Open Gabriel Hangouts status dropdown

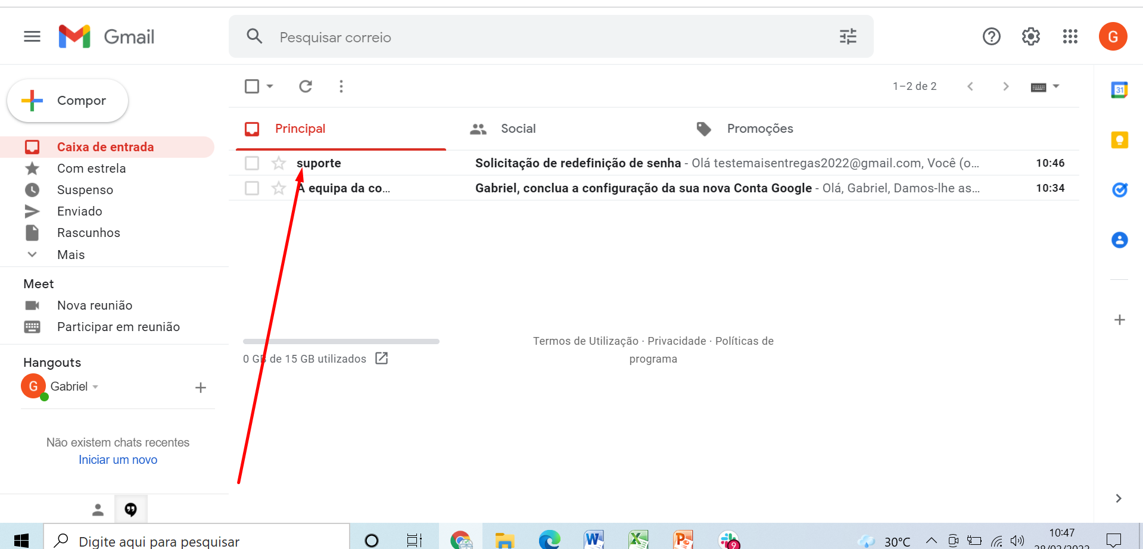(x=95, y=387)
